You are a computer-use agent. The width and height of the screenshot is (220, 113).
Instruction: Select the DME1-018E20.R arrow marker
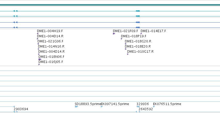(x=125, y=49)
